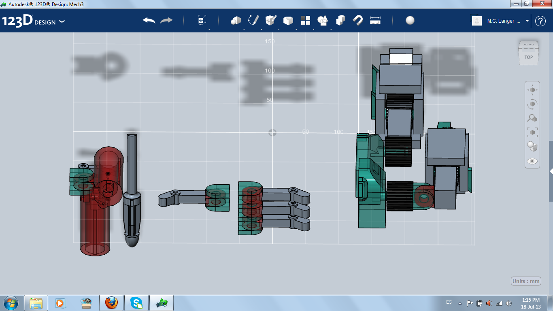This screenshot has width=553, height=311.
Task: Click the M.C. Langer user name
Action: (504, 21)
